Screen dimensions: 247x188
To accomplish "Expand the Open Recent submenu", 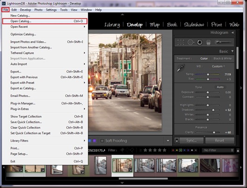I will [x=45, y=27].
